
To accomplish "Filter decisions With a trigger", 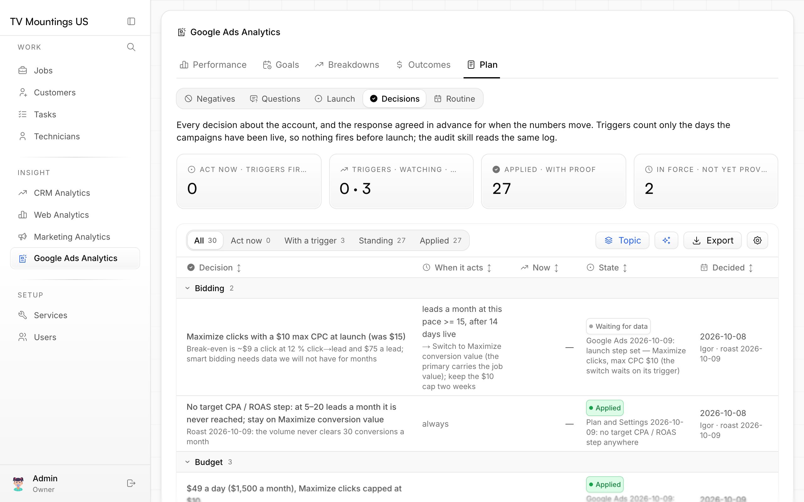I will [314, 240].
